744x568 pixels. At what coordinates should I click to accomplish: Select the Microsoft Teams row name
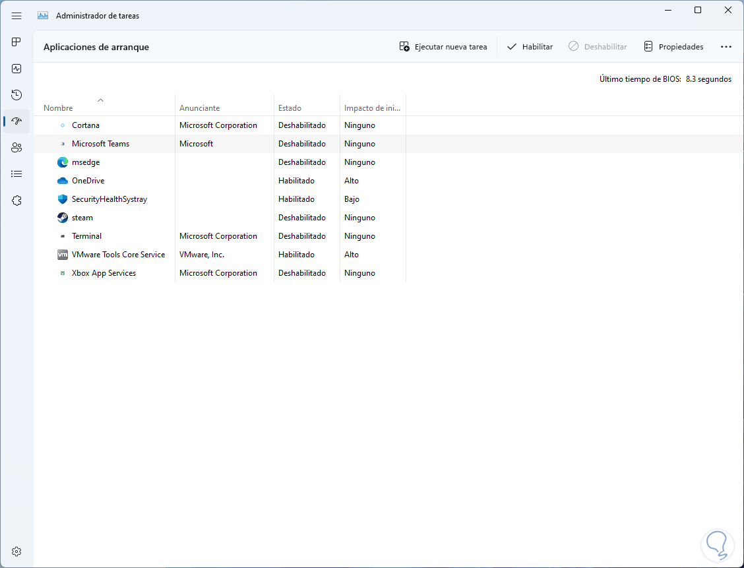coord(100,144)
